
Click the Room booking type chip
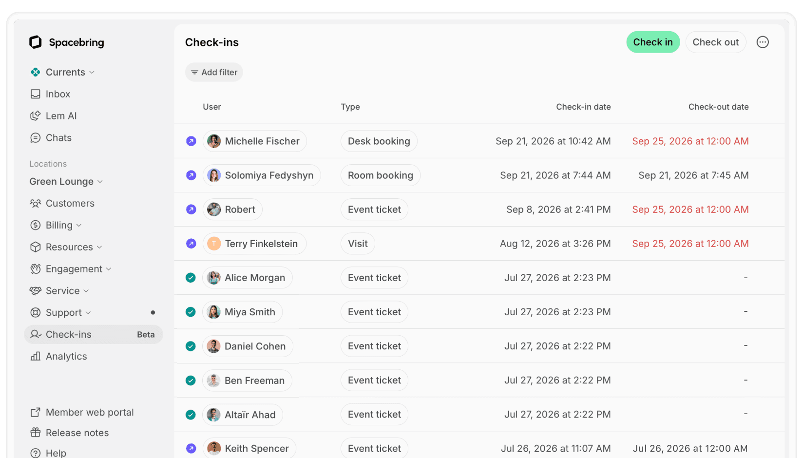pyautogui.click(x=381, y=175)
